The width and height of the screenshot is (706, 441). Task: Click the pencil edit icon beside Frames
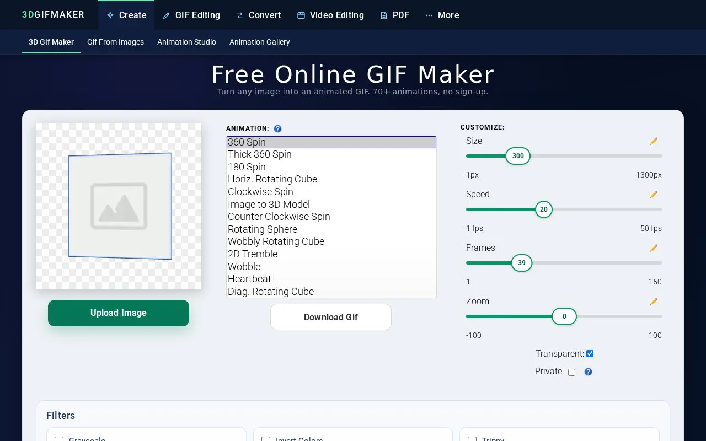tap(654, 248)
